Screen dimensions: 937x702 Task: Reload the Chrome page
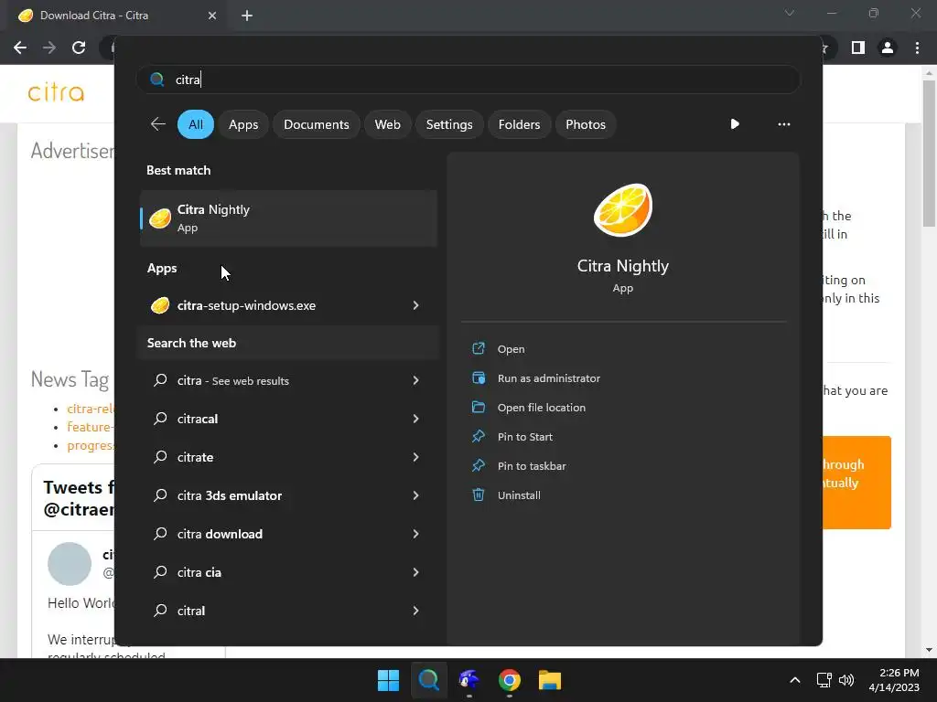coord(79,48)
